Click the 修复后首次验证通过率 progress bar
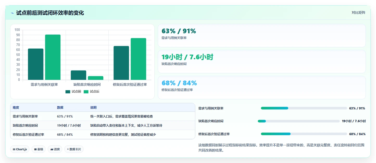 click(304, 134)
